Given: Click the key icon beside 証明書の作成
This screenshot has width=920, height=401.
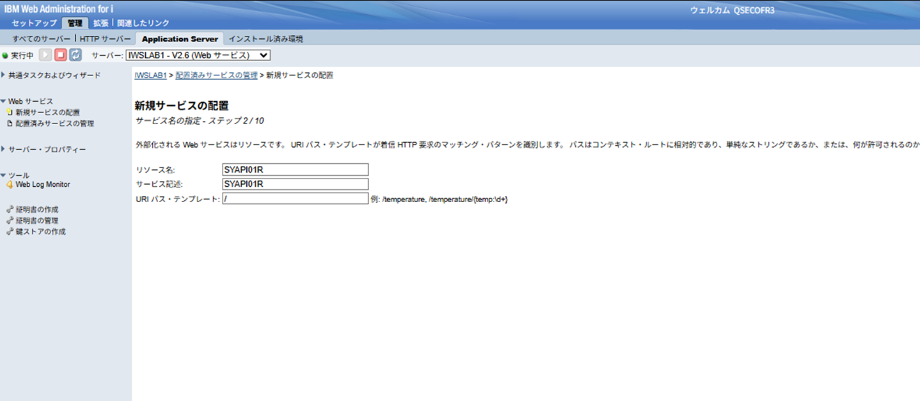Looking at the screenshot, I should 10,209.
